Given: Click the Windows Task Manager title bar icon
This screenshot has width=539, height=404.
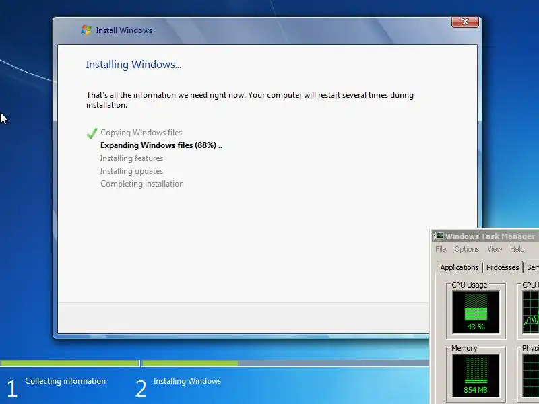Looking at the screenshot, I should [439, 236].
